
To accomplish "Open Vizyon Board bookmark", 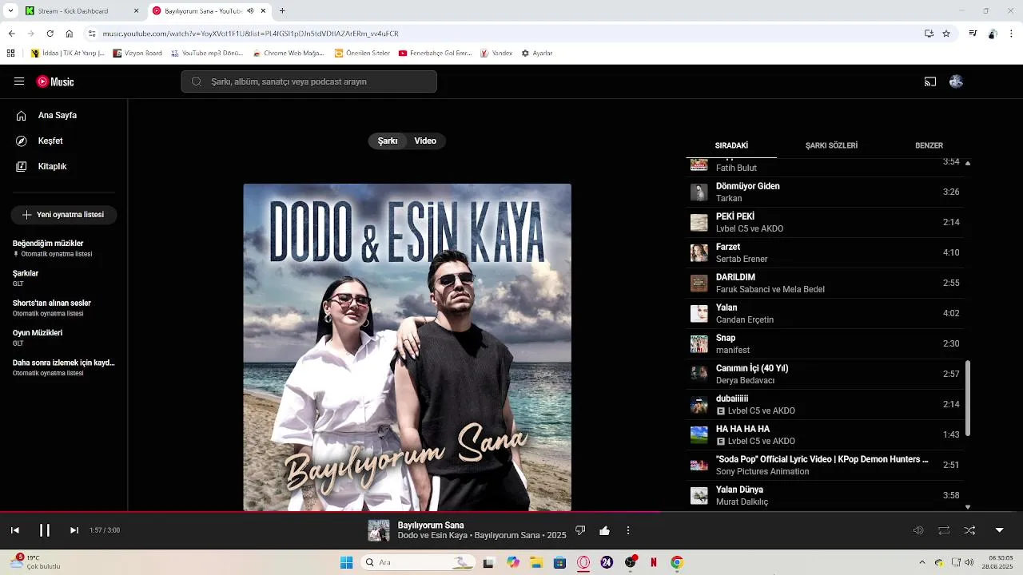I will click(x=137, y=54).
